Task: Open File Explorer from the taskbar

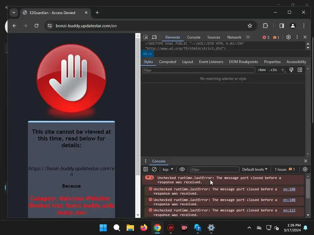Action: pyautogui.click(x=130, y=228)
